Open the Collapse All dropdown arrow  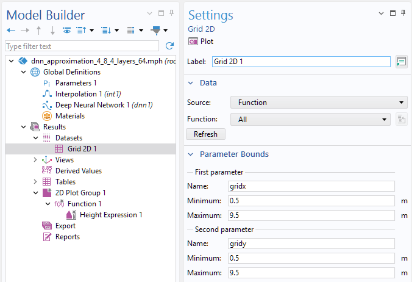91,31
